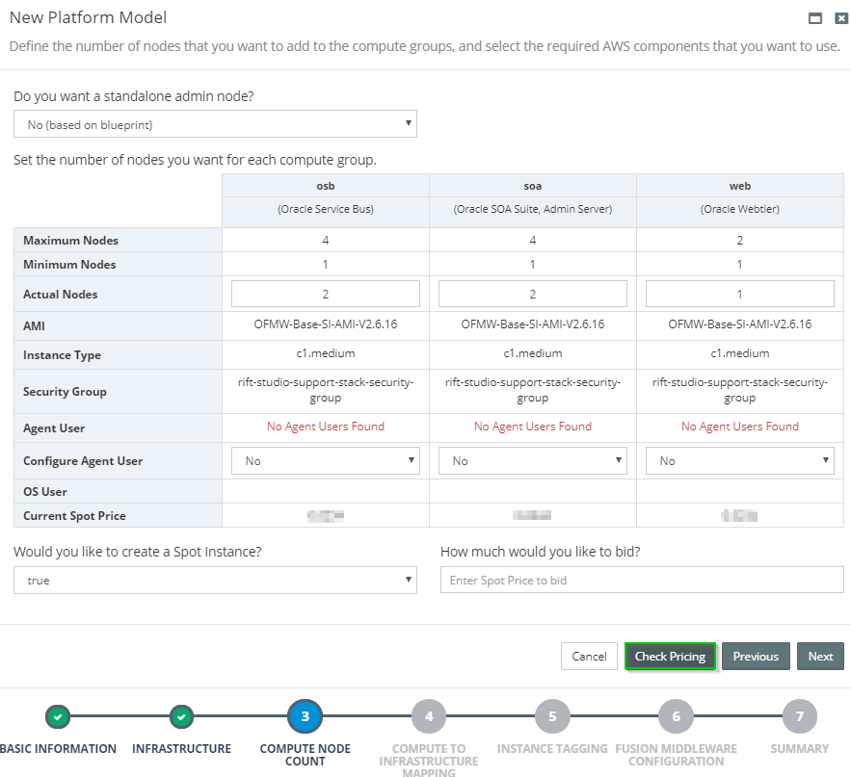Click the completed Basic Information step icon
The width and height of the screenshot is (851, 777).
58,717
